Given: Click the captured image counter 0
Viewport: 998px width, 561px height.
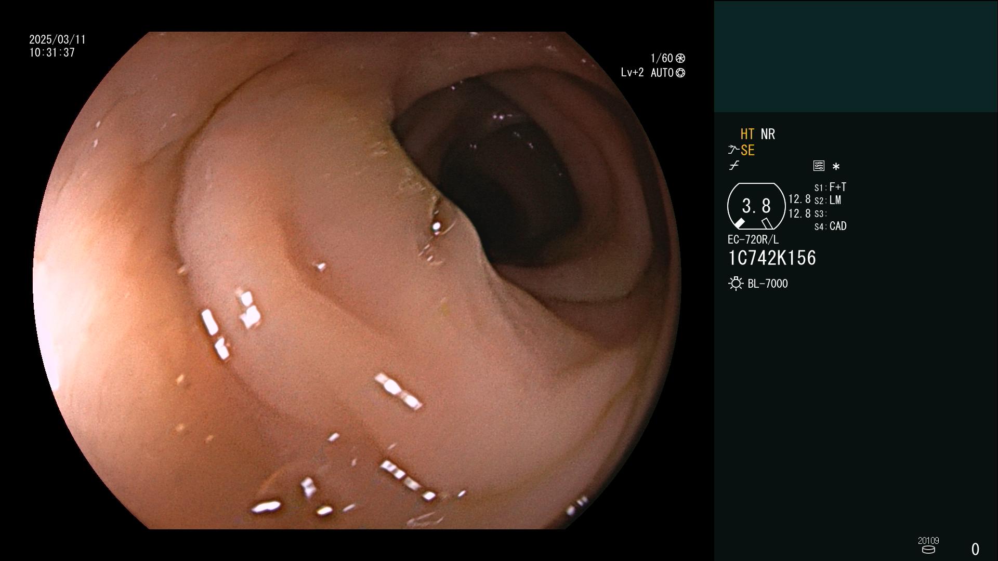Looking at the screenshot, I should (x=975, y=549).
